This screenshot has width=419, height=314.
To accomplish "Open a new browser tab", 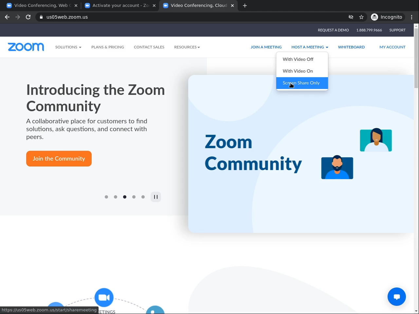I will tap(245, 6).
